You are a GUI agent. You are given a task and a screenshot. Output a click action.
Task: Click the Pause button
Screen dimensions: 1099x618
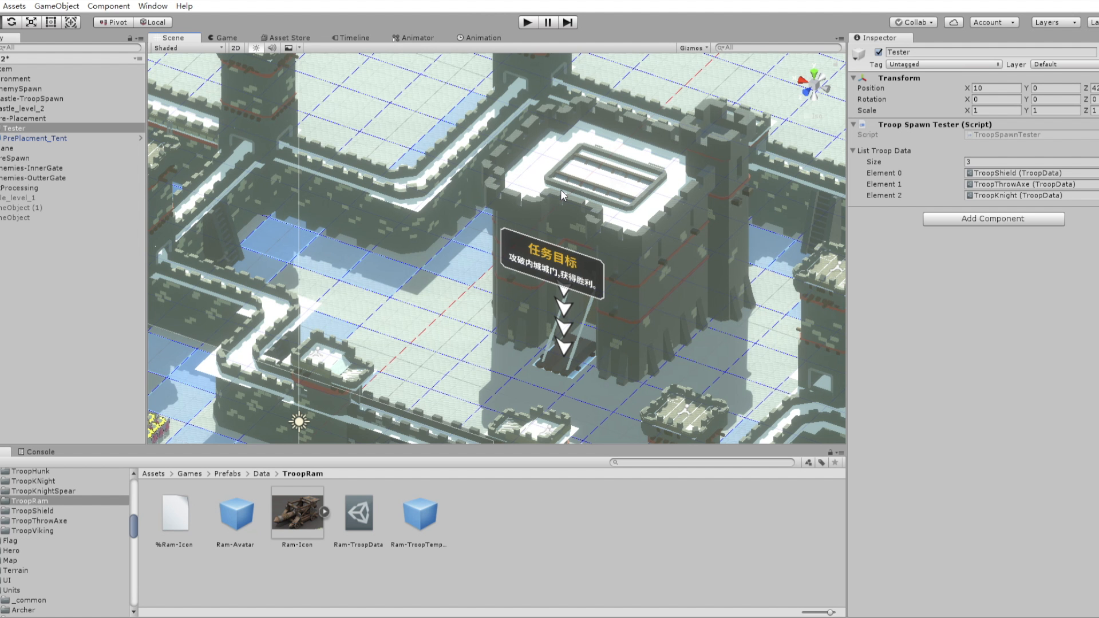point(548,22)
